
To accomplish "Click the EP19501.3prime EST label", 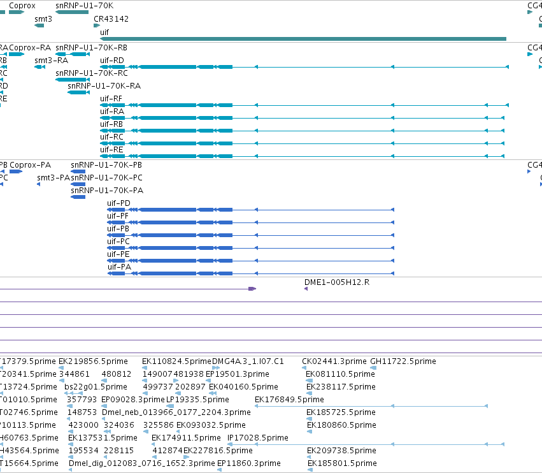I will point(238,374).
